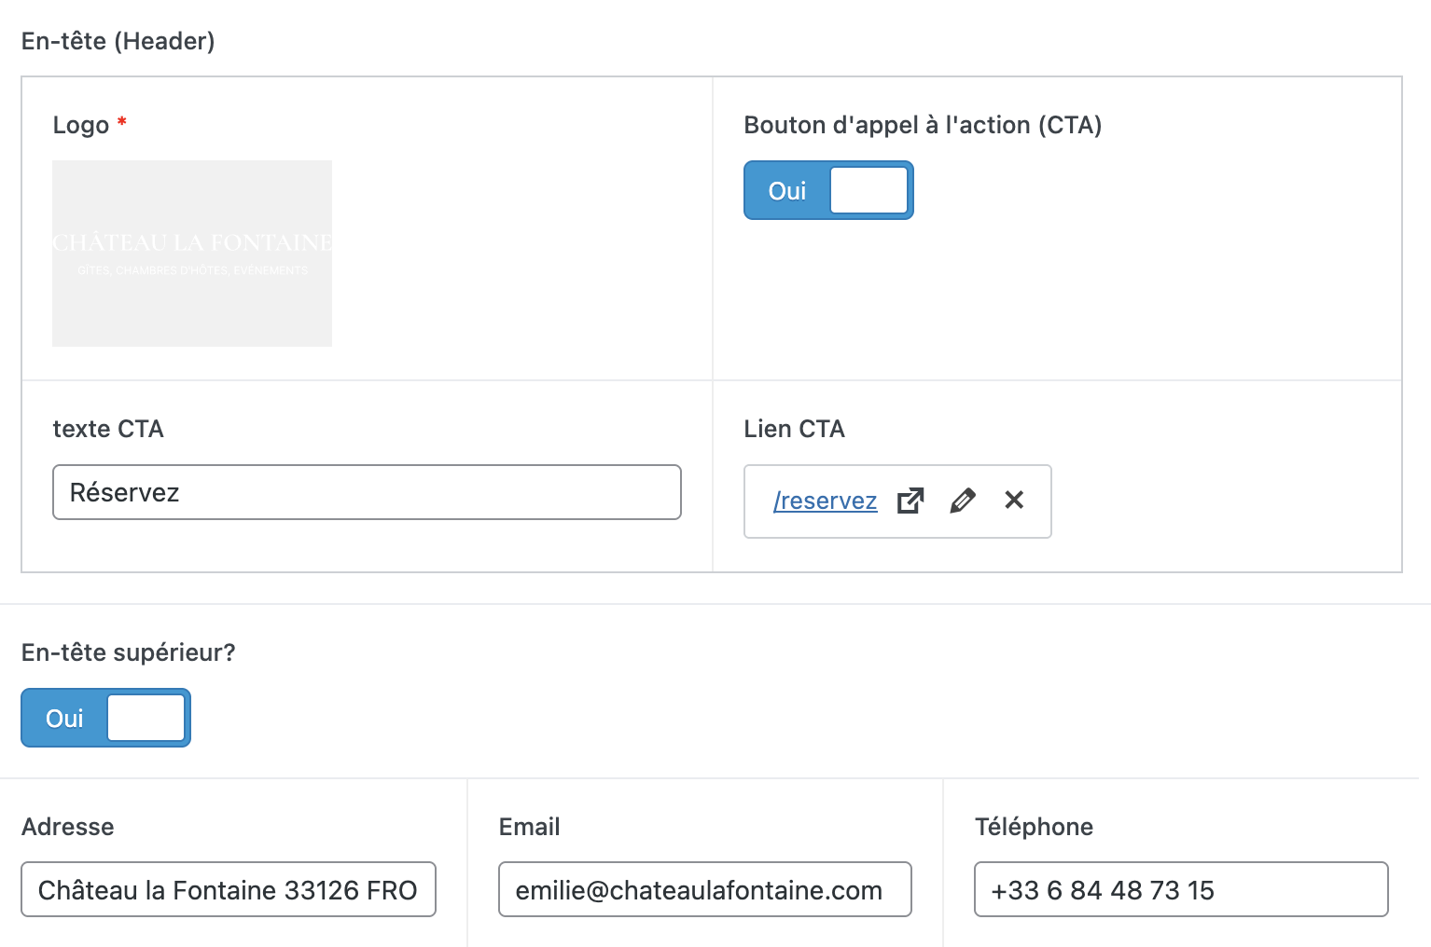Click the pencil icon to edit CTA link
Screen dimensions: 1431x947
962,501
